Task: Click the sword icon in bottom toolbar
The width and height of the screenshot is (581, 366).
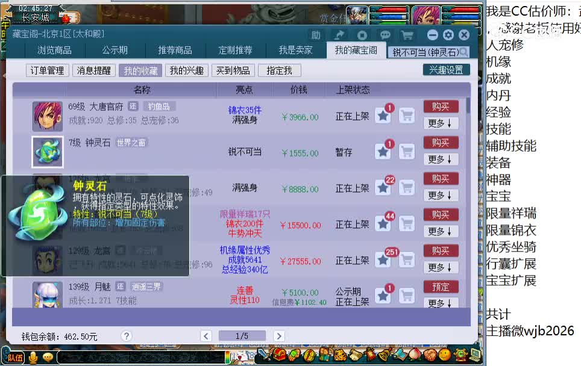Action: (x=263, y=355)
